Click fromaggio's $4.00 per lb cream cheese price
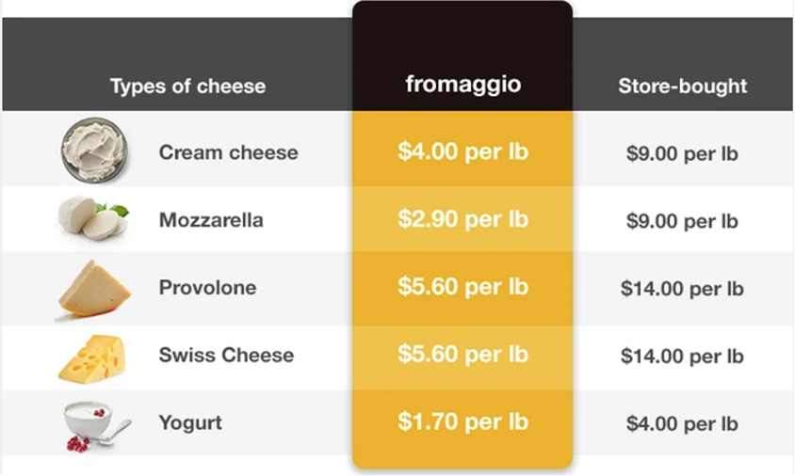 point(462,152)
